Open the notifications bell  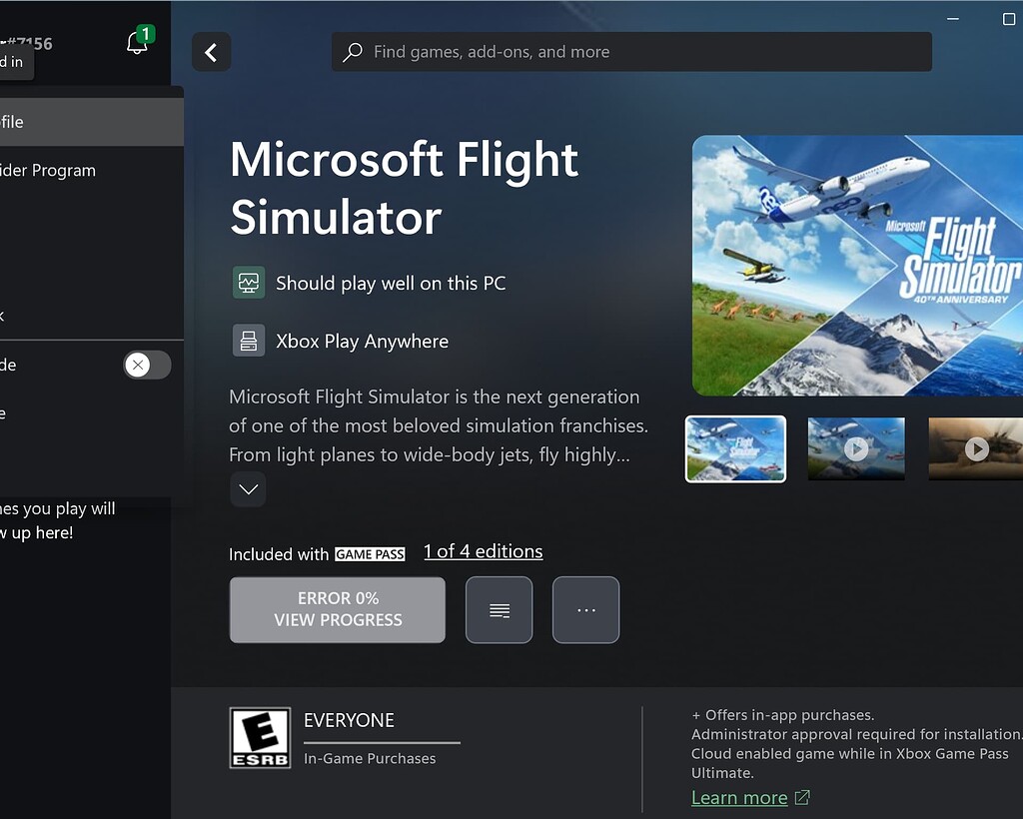[137, 44]
